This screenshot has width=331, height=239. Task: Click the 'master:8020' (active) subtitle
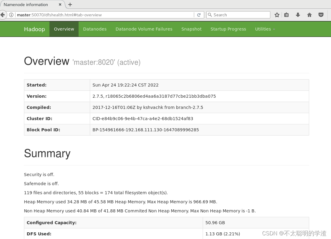pos(106,62)
